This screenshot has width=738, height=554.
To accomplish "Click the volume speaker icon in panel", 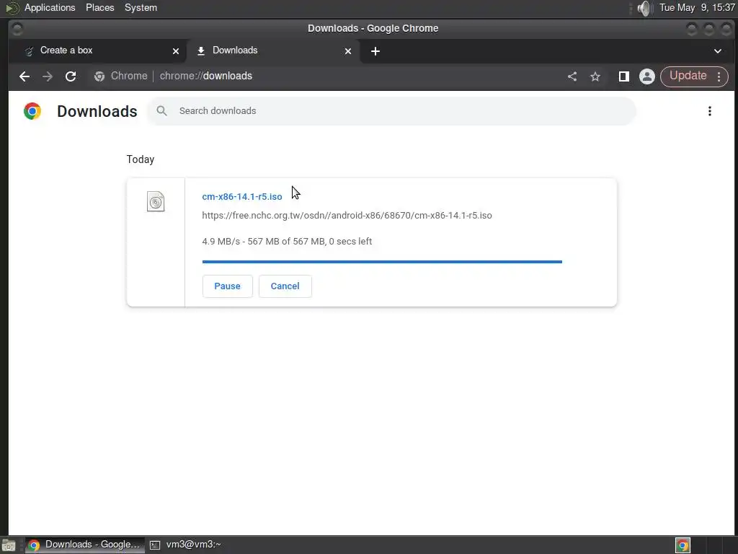I will point(644,8).
